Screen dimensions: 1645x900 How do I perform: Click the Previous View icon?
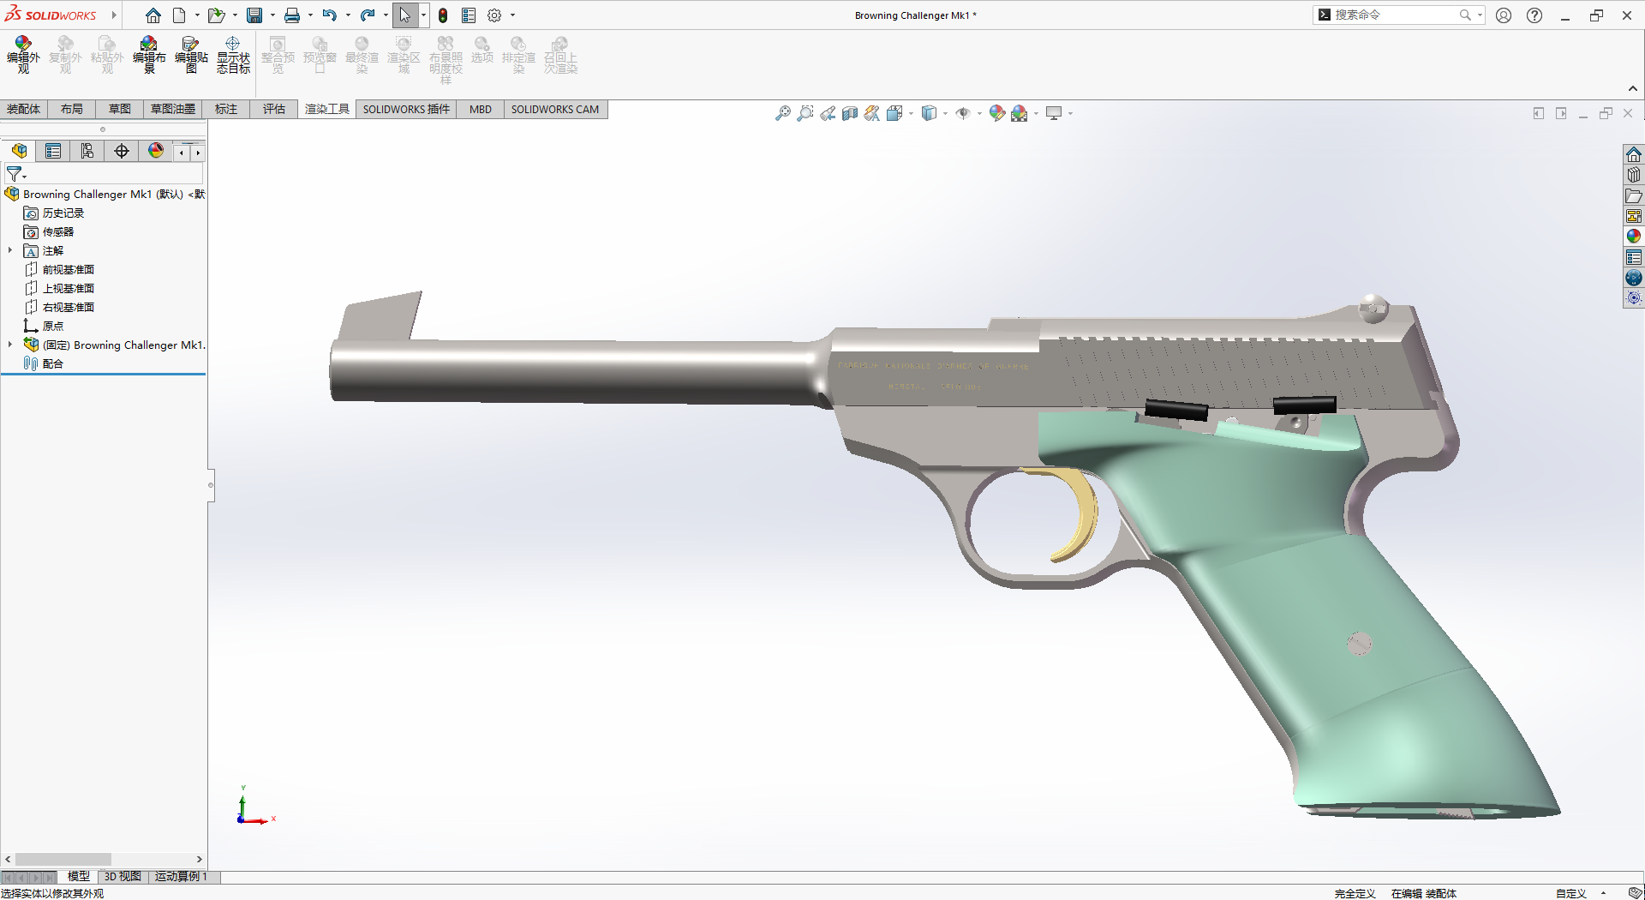point(828,113)
